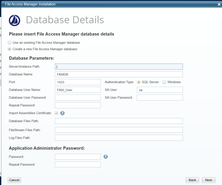
Task: Click the SA User field containing sa
Action: tap(160, 90)
